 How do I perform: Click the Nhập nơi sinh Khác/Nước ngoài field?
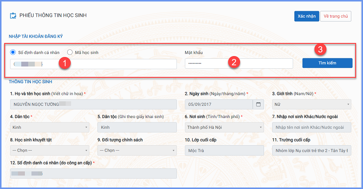point(311,128)
